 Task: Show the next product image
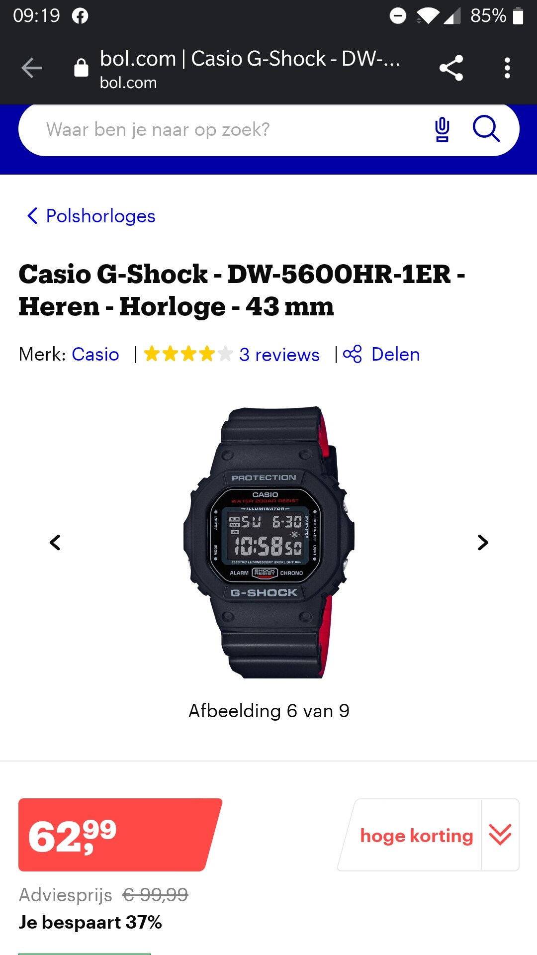point(482,542)
